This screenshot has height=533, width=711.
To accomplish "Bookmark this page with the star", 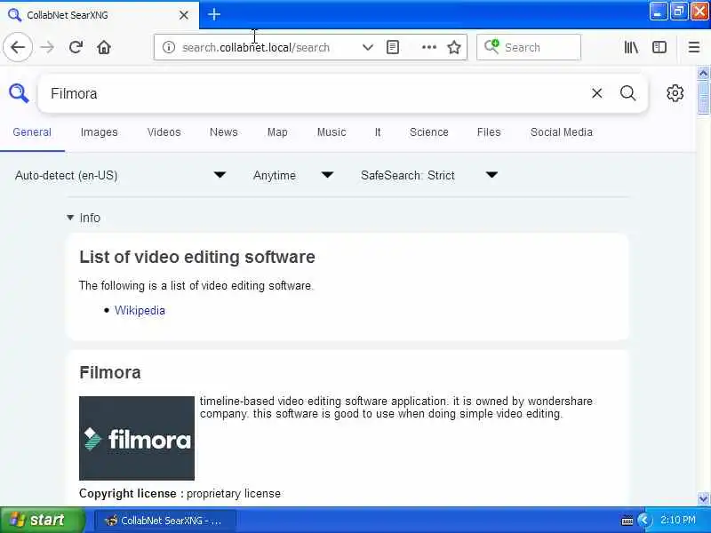I will click(x=454, y=47).
